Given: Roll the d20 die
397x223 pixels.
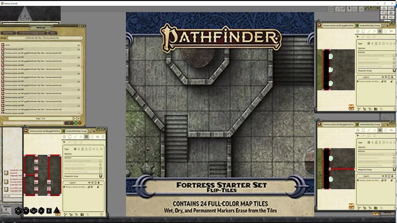Looking at the screenshot, I should 18,211.
